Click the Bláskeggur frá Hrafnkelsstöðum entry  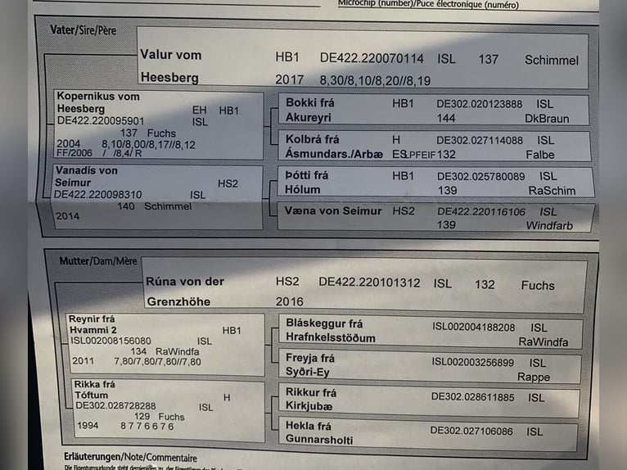[330, 330]
